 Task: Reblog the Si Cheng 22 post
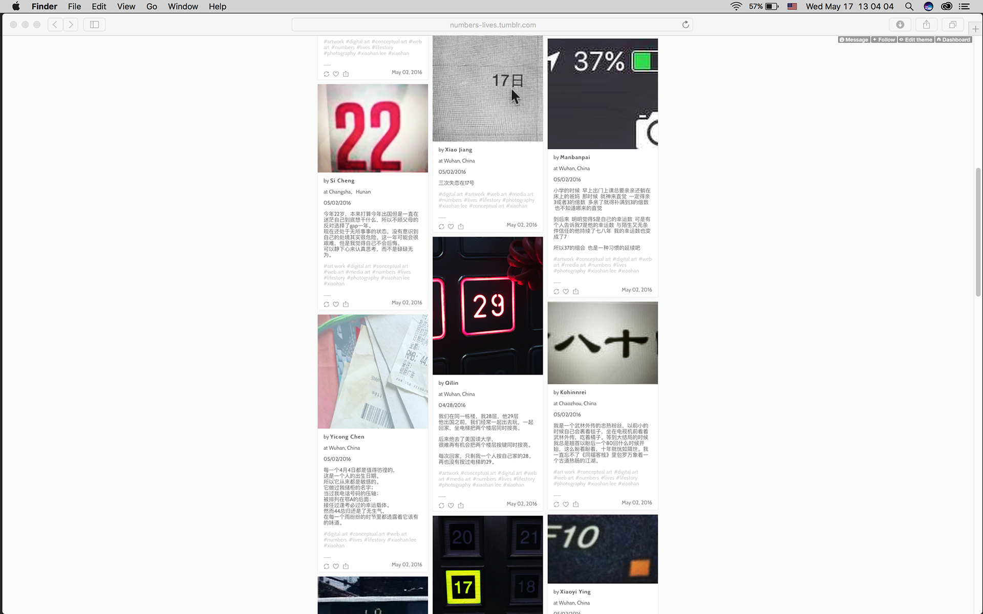pyautogui.click(x=327, y=304)
